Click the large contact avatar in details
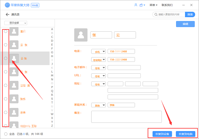Image resolution: width=199 pixels, height=139 pixels. tap(81, 35)
